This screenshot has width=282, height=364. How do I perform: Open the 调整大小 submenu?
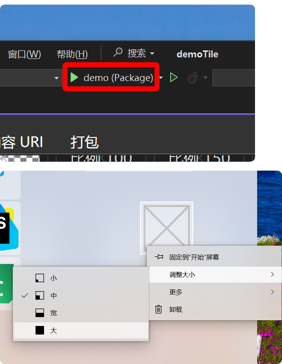[x=215, y=274]
